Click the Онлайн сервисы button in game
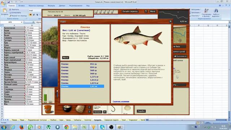The width and height of the screenshot is (231, 130). coord(130,11)
